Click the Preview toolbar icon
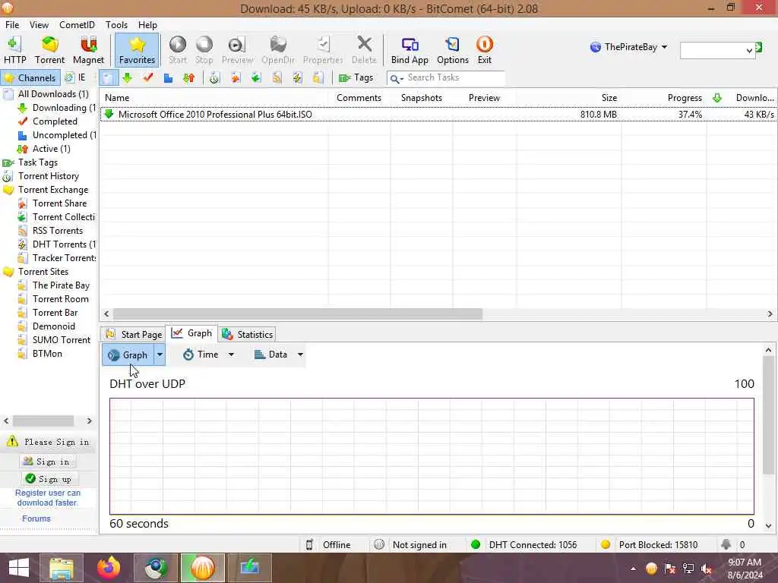 tap(237, 50)
